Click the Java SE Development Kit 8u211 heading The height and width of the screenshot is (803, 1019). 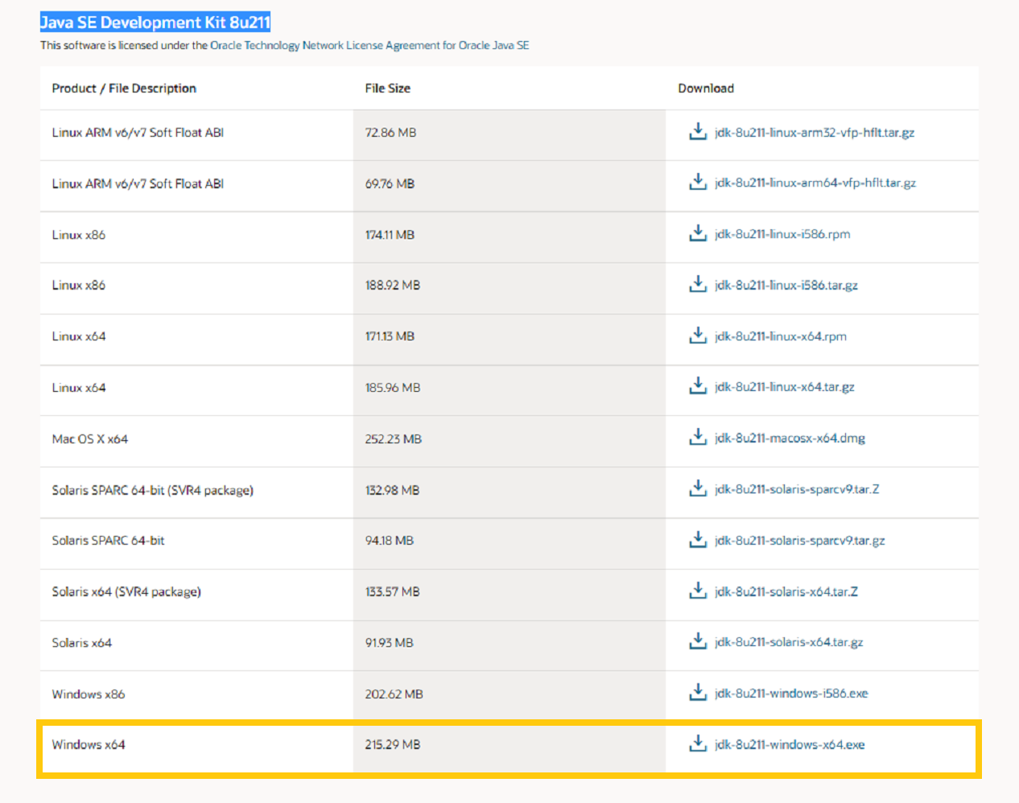point(155,23)
